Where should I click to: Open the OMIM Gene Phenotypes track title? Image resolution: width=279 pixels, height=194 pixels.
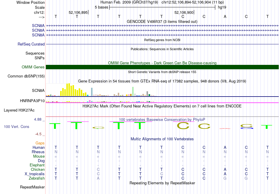pyautogui.click(x=162, y=63)
